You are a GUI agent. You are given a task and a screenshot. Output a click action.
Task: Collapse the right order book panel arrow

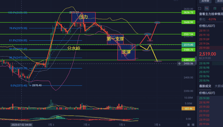[196, 60]
